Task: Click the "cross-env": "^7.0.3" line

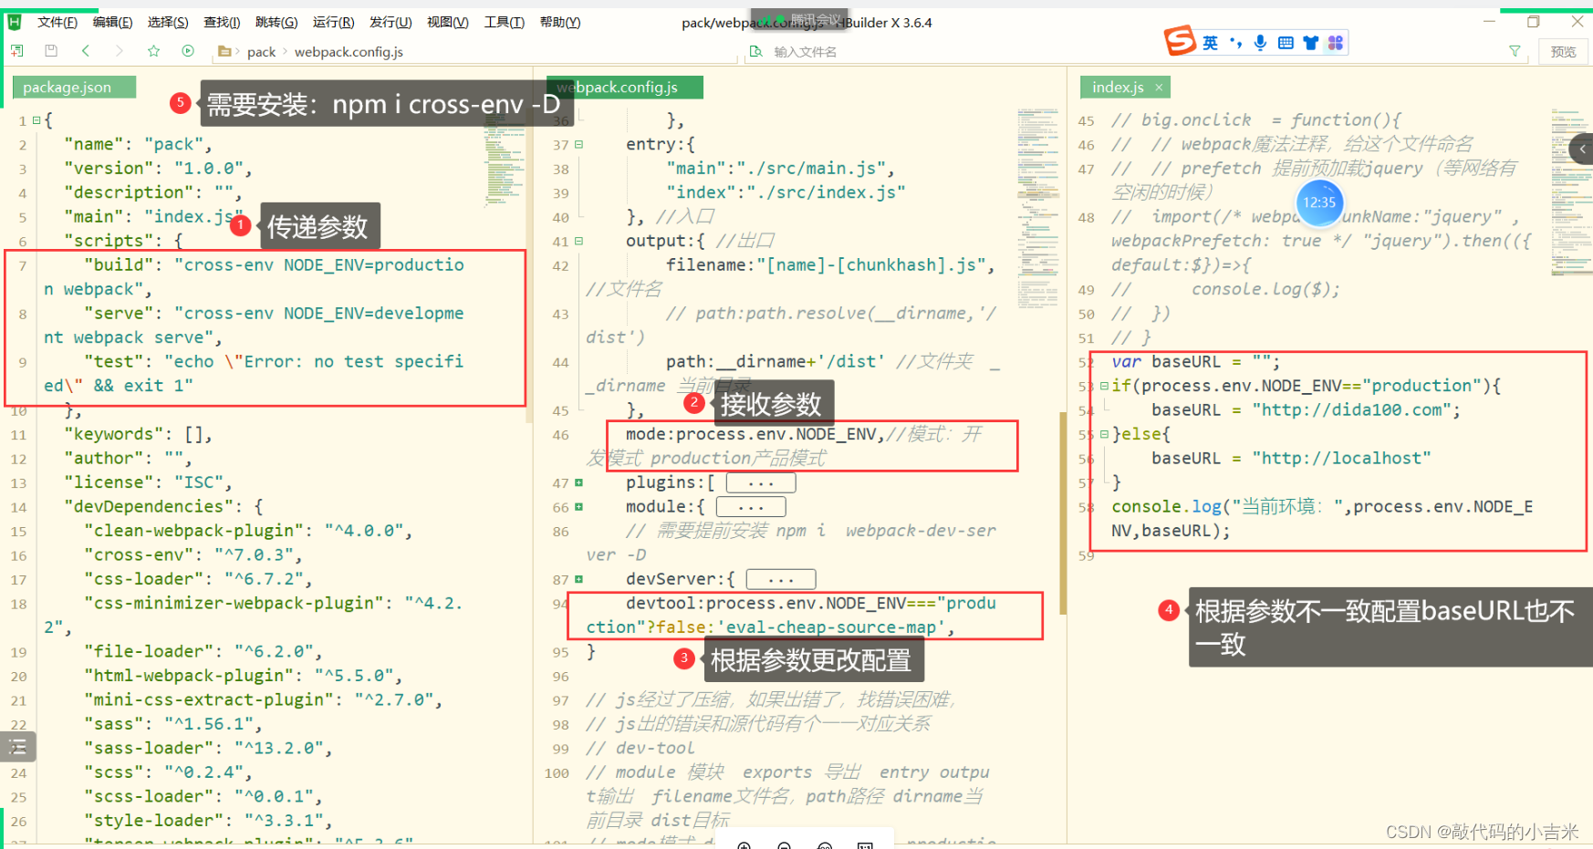Action: [192, 554]
